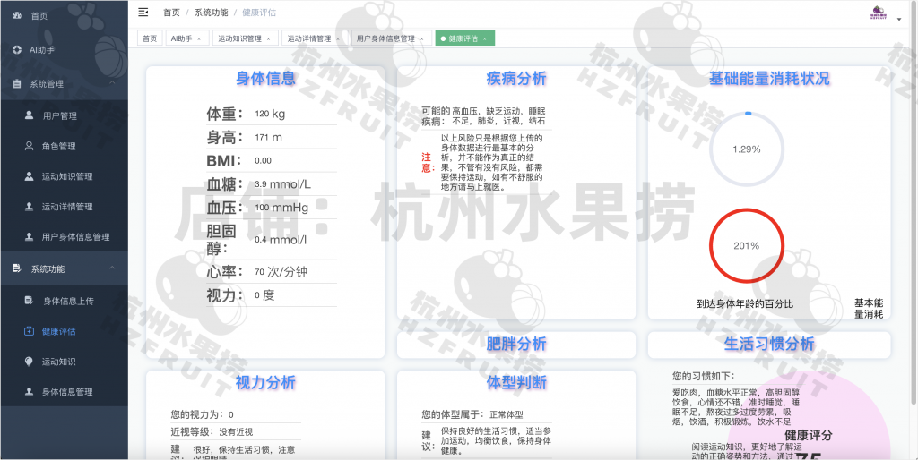Click the 身体信息管理 person icon
The width and height of the screenshot is (918, 460).
[29, 392]
